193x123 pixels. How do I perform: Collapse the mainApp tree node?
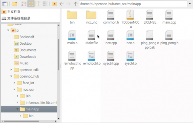point(17,109)
